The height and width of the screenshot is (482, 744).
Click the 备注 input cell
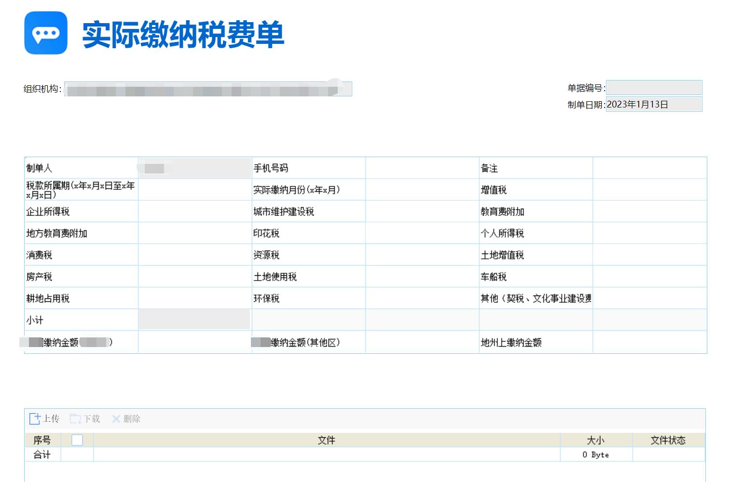(649, 168)
